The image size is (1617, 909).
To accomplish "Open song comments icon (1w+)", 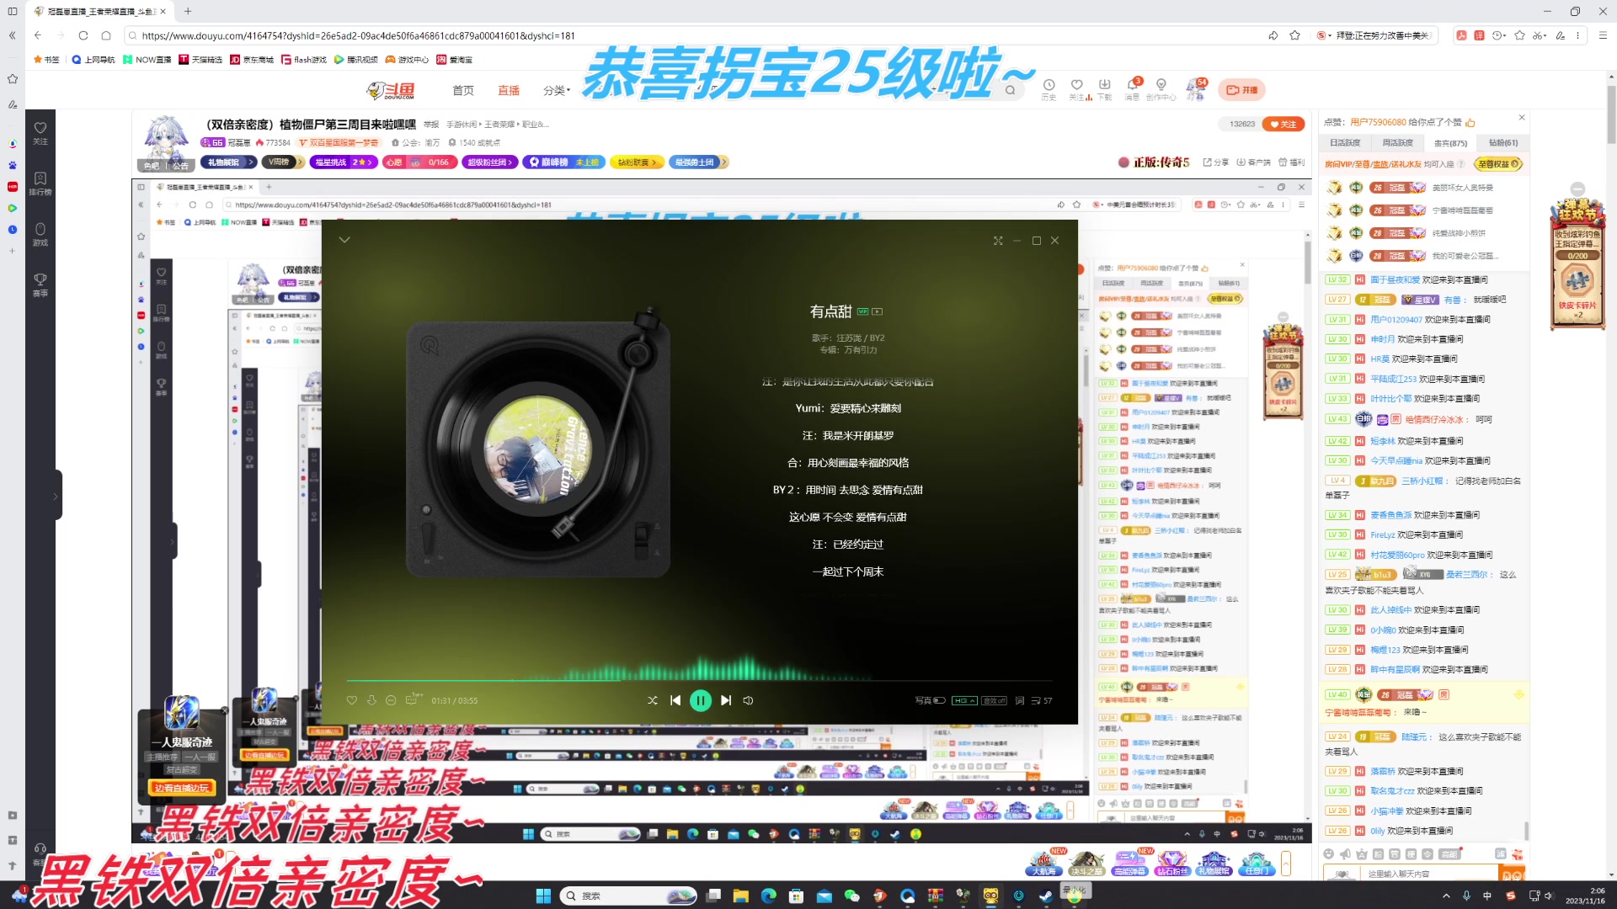I will click(413, 699).
